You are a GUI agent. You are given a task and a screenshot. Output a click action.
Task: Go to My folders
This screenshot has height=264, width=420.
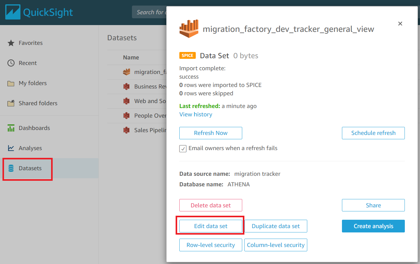(x=33, y=83)
